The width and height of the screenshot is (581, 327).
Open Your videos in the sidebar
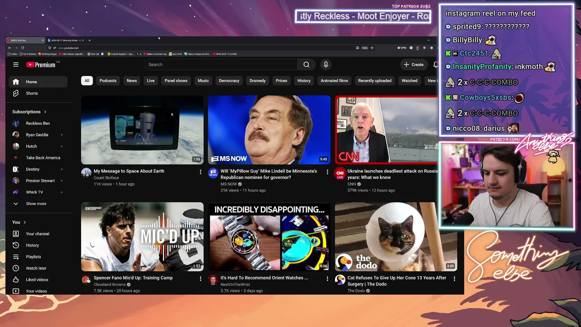(x=38, y=291)
